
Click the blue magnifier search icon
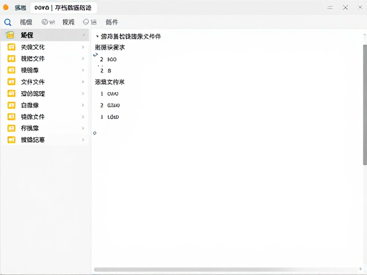point(7,22)
